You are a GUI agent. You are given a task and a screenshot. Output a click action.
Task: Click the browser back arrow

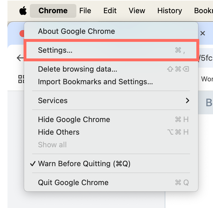tap(20, 58)
